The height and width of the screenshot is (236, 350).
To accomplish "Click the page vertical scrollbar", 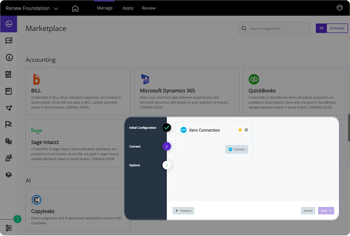I will pos(349,128).
